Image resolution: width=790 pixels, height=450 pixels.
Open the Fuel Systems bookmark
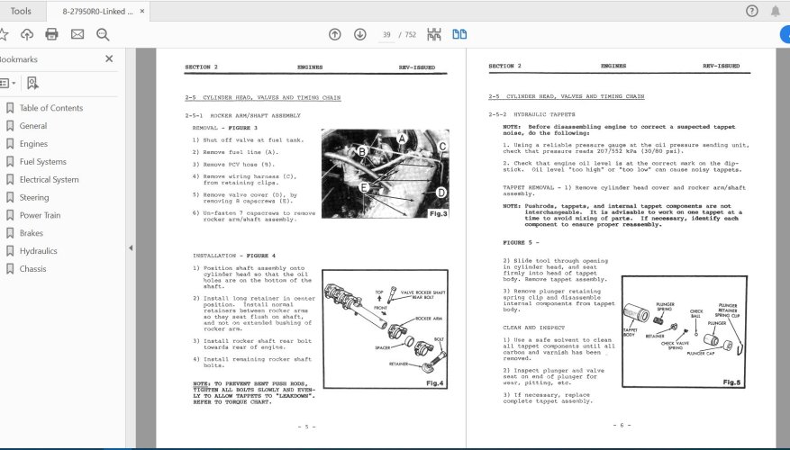(x=43, y=162)
